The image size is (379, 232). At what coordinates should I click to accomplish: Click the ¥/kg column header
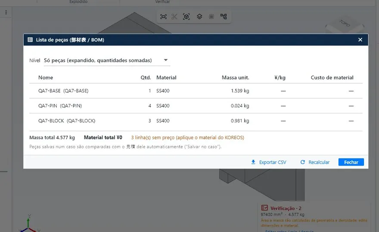280,77
